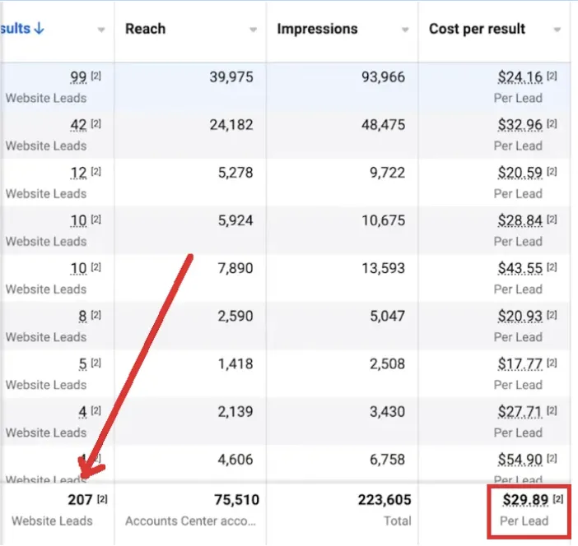Open the Impressions column dropdown arrow

(405, 30)
